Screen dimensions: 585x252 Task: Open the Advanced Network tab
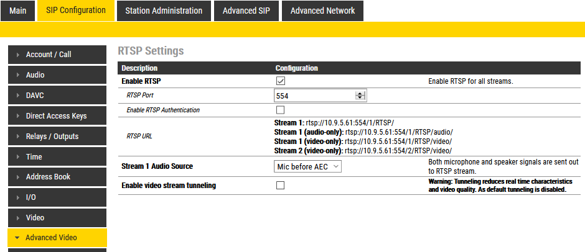[322, 11]
